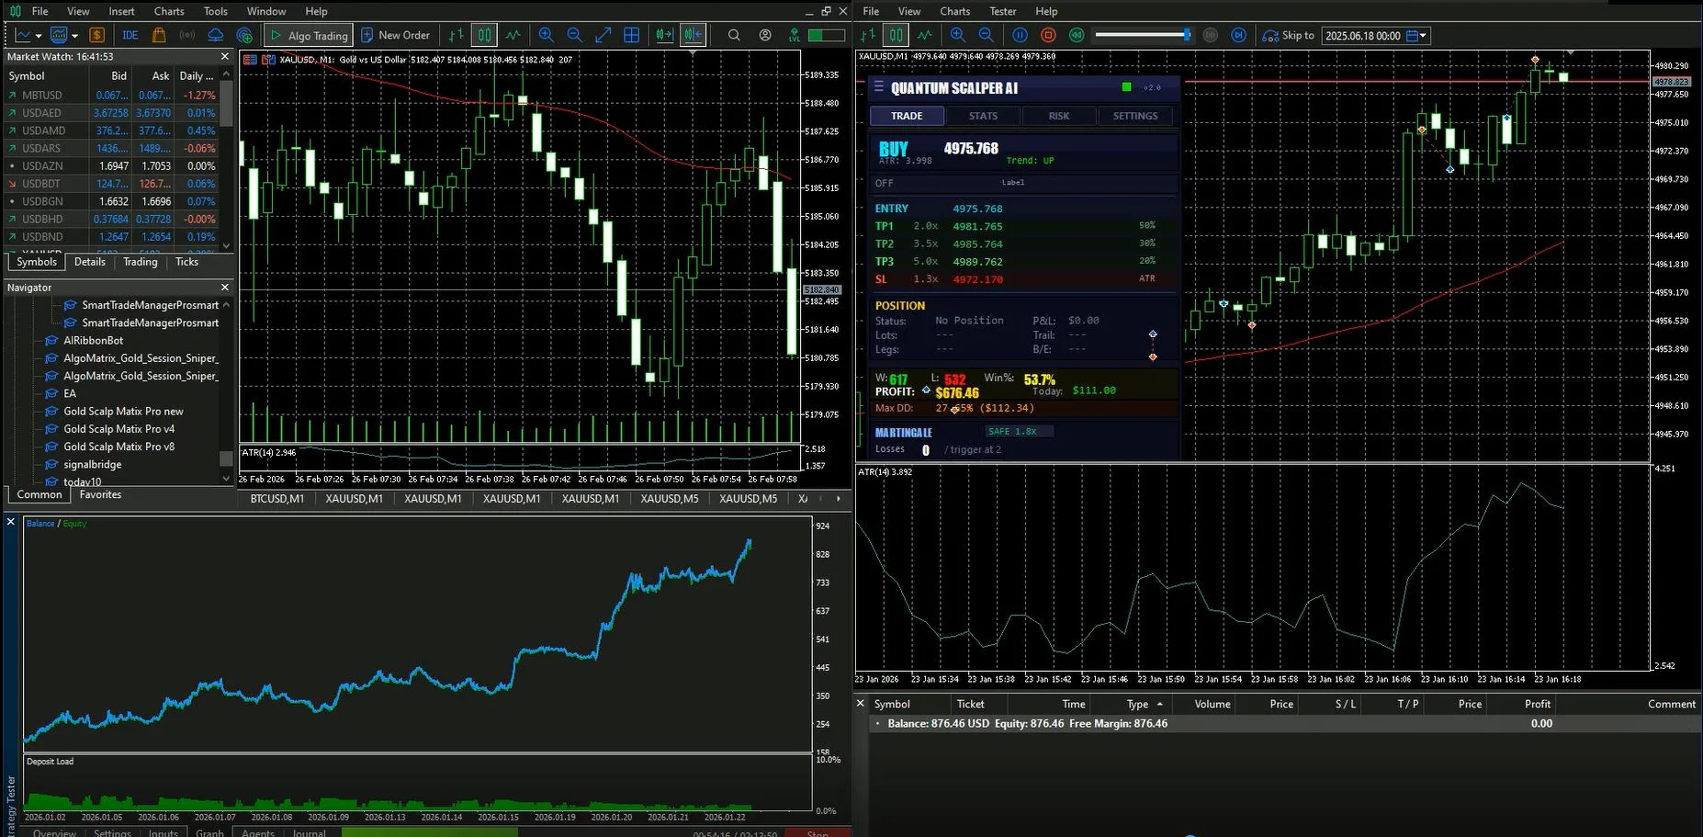Screen dimensions: 1703x837
Task: Open the RISK tab in Quantum Scalper AI
Action: (x=1058, y=115)
